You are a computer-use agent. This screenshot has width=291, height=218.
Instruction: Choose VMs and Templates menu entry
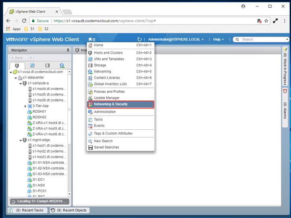point(121,59)
